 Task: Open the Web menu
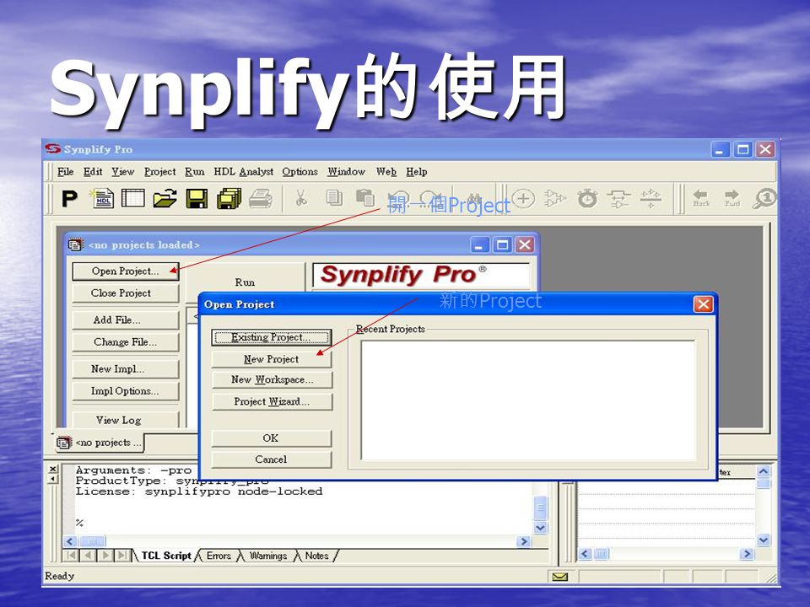386,171
